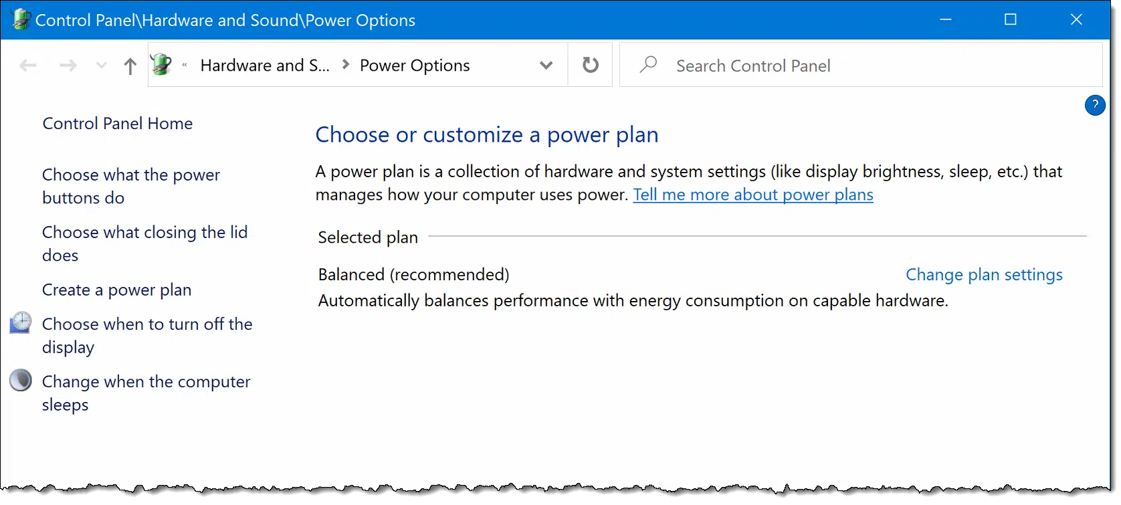The image size is (1121, 505).
Task: Click the search magnifier icon
Action: point(648,65)
